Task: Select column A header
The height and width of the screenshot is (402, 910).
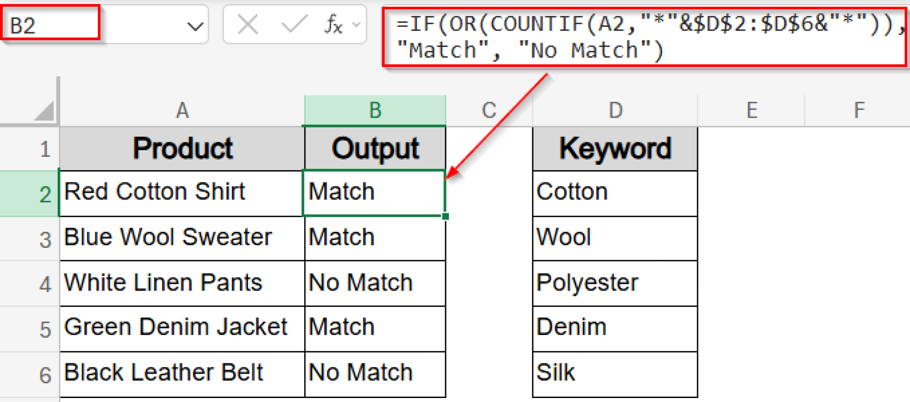Action: [182, 110]
